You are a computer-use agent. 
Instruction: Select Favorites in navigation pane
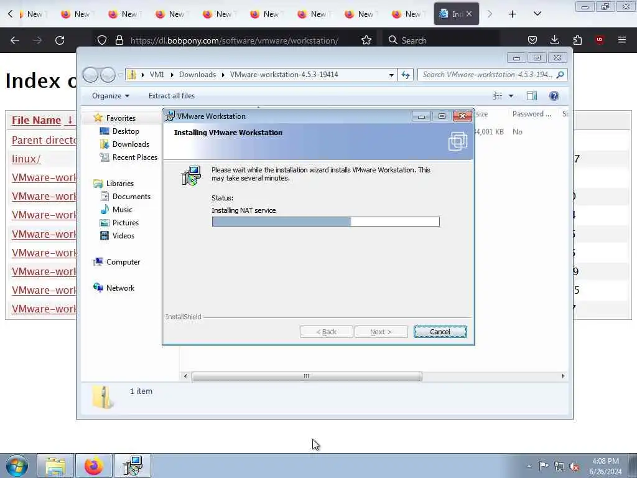coord(121,118)
